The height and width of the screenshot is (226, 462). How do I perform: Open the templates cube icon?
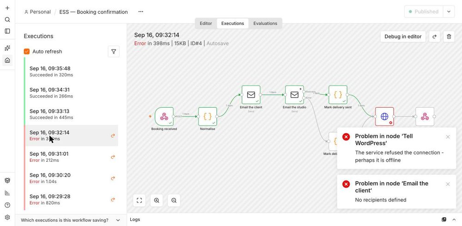pyautogui.click(x=7, y=181)
